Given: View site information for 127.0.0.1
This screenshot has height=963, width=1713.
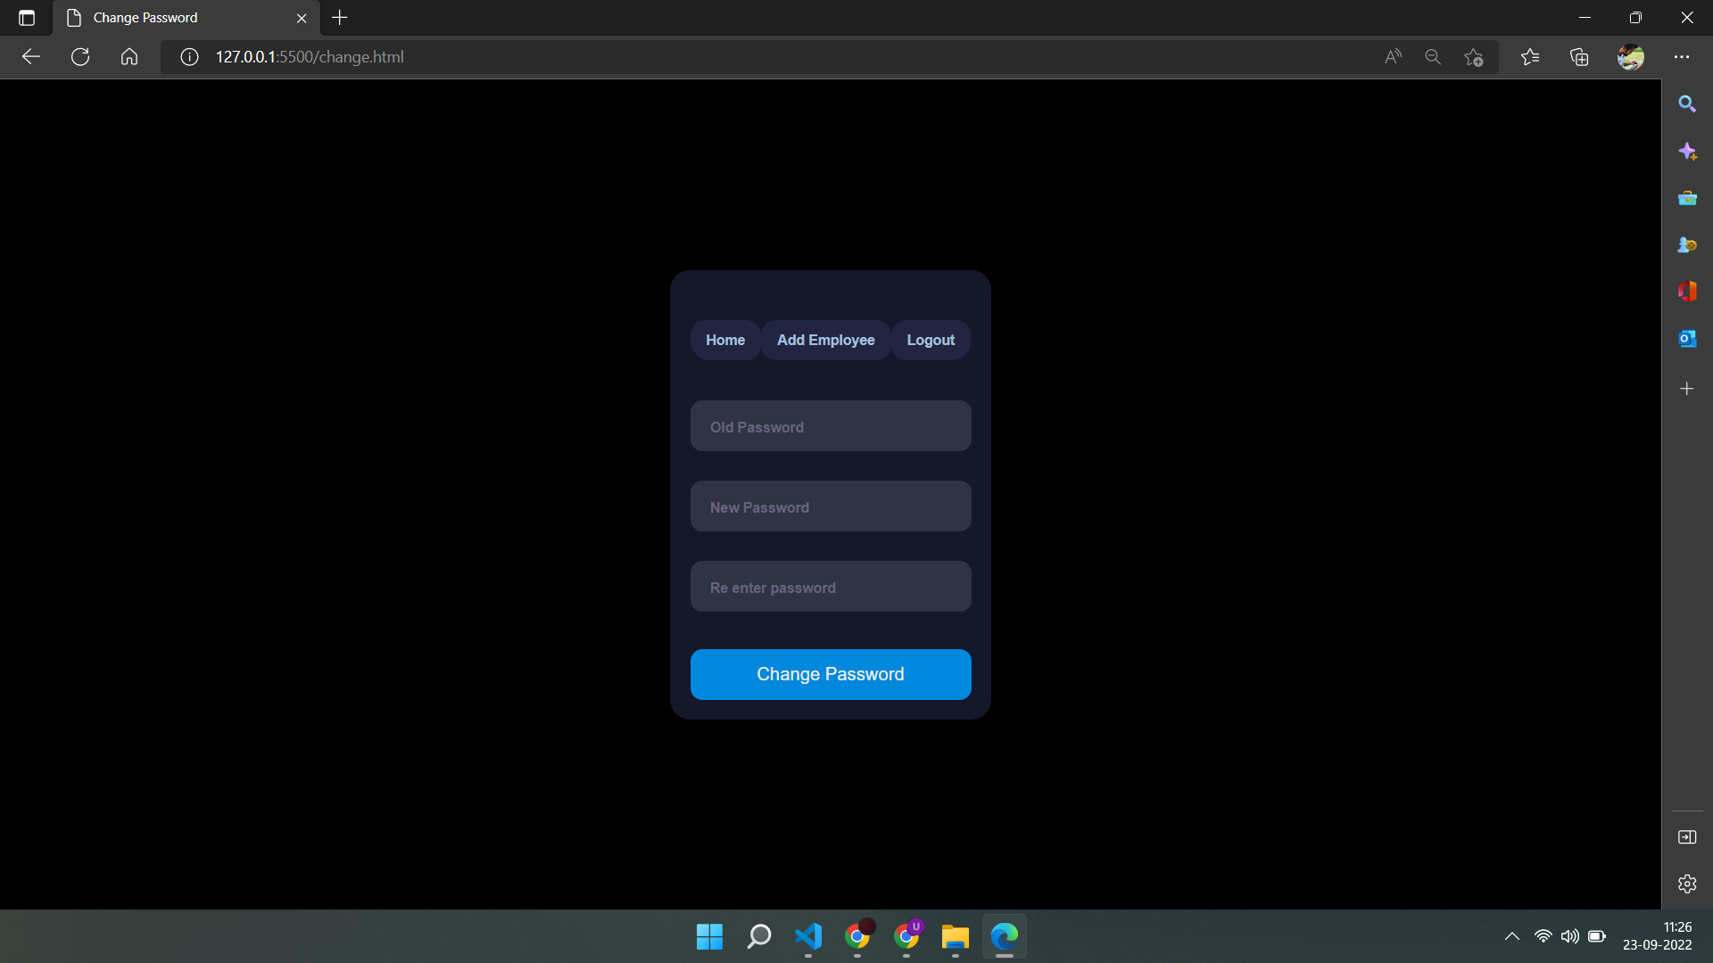Looking at the screenshot, I should [x=188, y=56].
